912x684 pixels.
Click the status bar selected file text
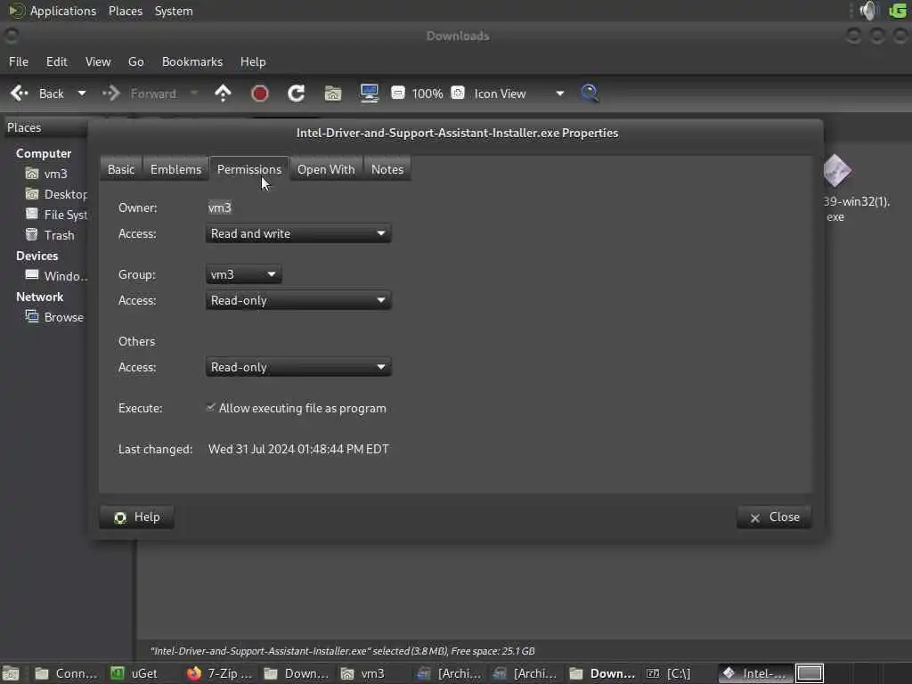342,651
